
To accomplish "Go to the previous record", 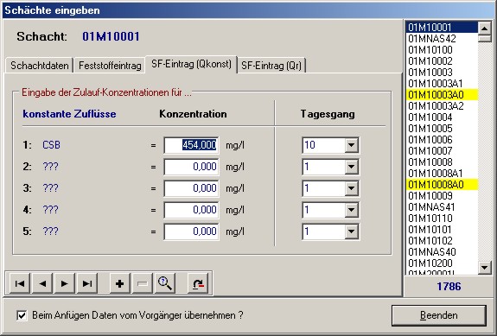I will tap(42, 283).
